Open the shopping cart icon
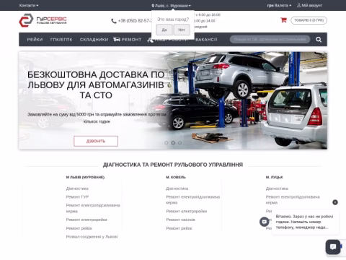Viewport: 346px width, 260px height. point(283,20)
